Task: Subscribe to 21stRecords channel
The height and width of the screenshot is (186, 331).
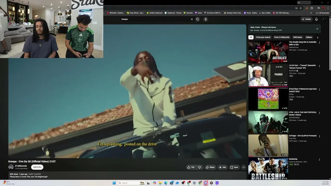Action: (x=37, y=167)
